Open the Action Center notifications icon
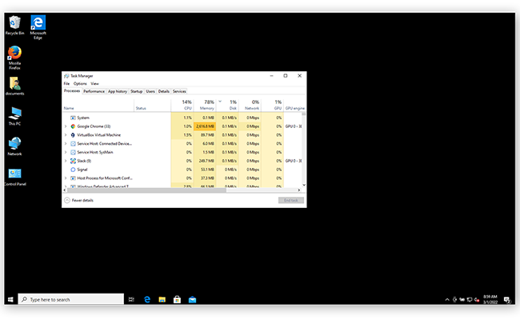 point(507,300)
